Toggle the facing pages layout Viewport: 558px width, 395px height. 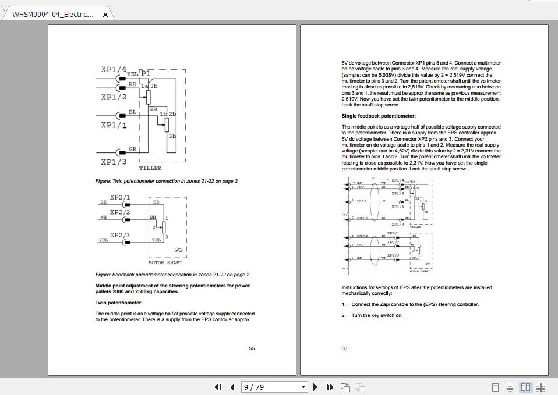526,386
